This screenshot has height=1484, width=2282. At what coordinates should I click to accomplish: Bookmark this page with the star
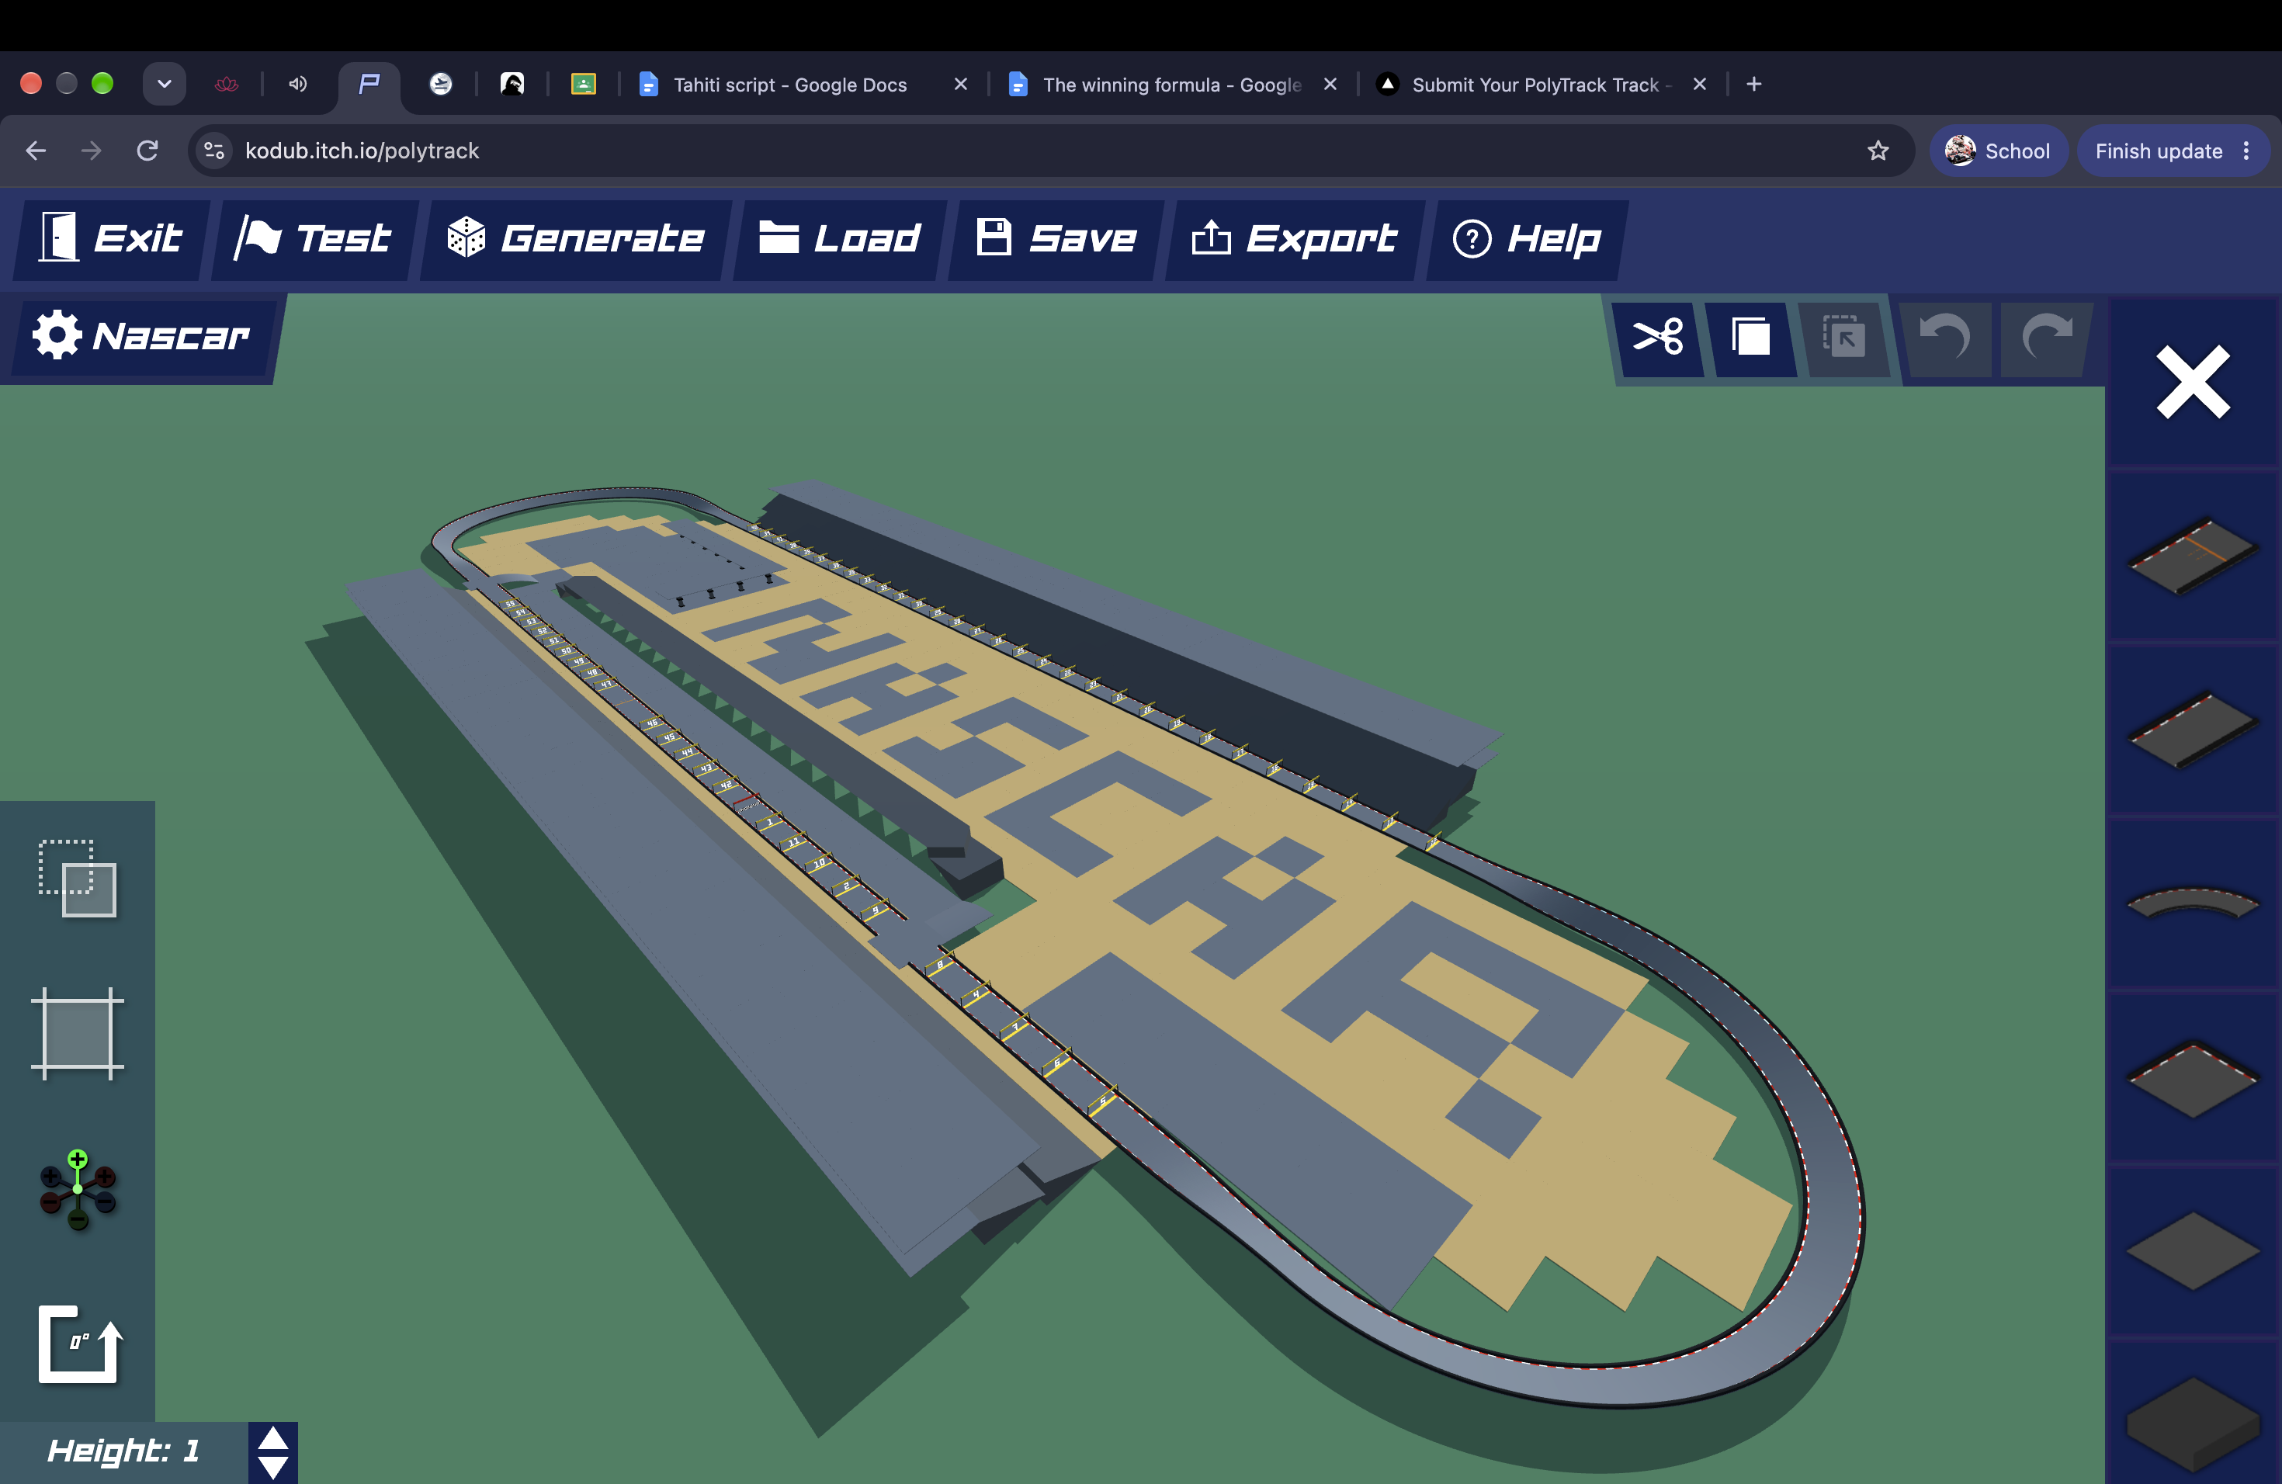(x=1878, y=151)
